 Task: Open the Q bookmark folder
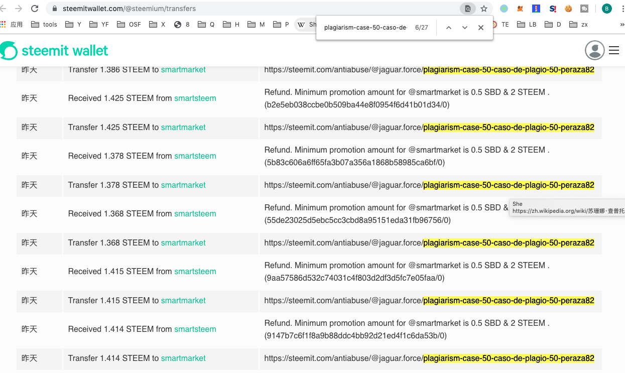coord(206,24)
